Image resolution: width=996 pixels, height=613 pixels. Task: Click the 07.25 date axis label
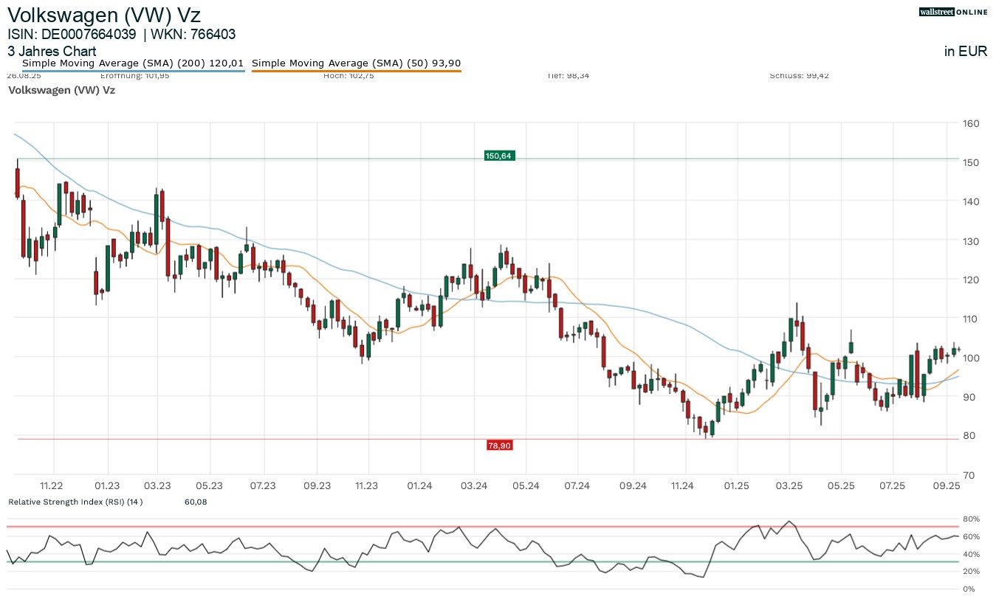(893, 485)
